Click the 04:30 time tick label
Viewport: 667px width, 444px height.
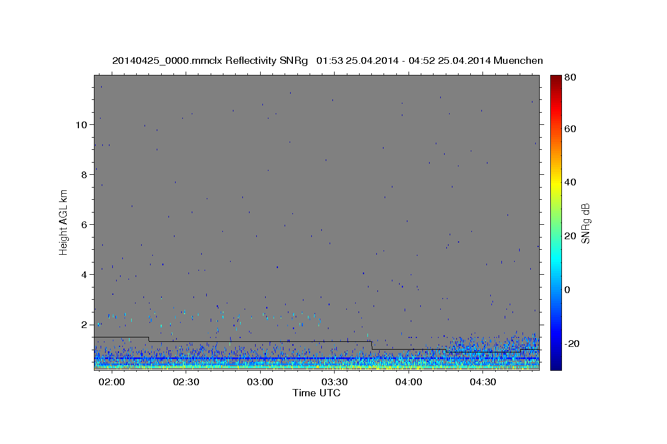tap(483, 382)
